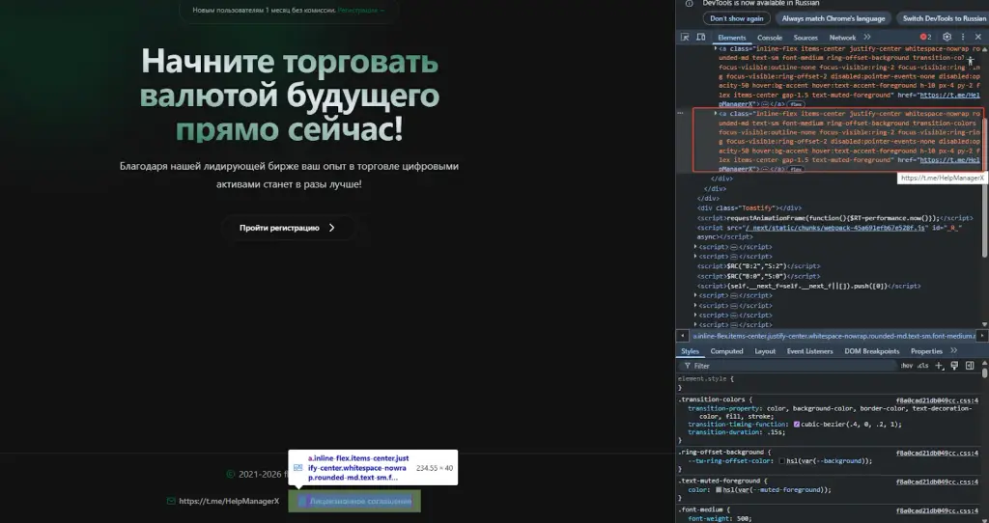989x523 pixels.
Task: Select the requestAnimationFrame script row
Action: click(x=835, y=218)
